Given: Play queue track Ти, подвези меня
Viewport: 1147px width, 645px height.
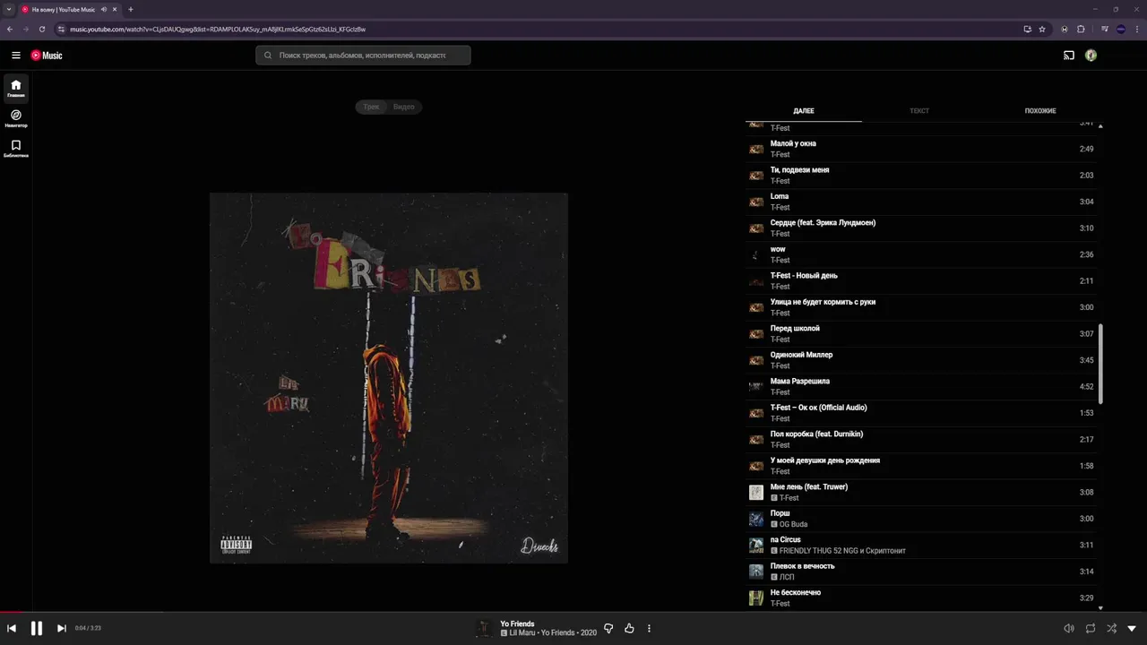Looking at the screenshot, I should [x=922, y=176].
